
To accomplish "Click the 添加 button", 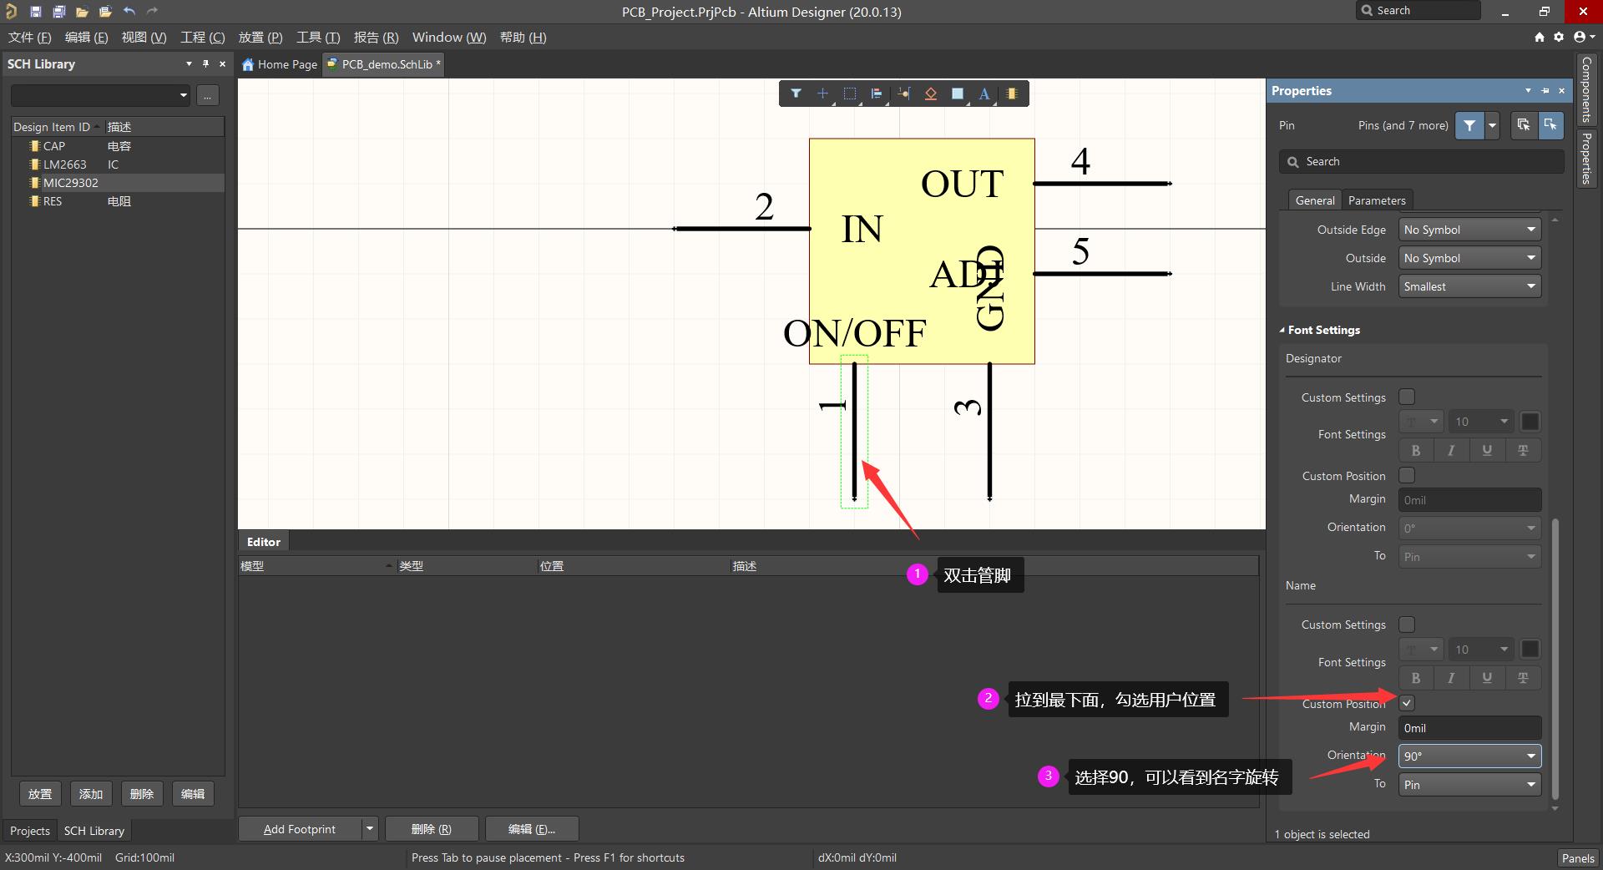I will [91, 793].
